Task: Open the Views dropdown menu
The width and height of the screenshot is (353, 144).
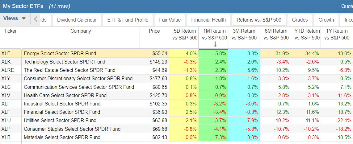Action: coord(15,19)
